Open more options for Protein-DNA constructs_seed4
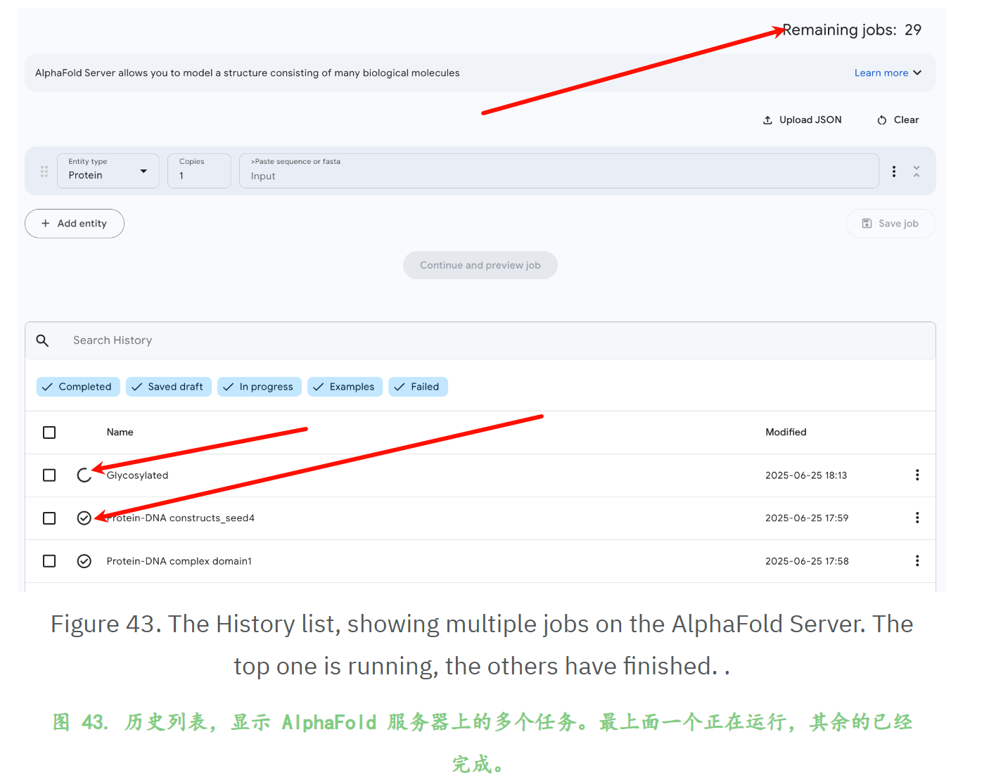 917,518
